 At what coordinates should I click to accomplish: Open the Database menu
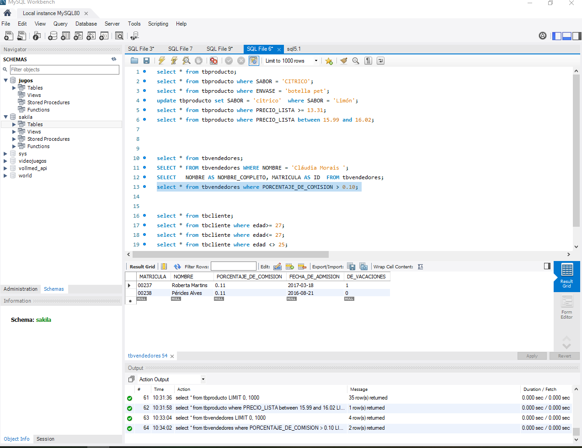tap(86, 24)
